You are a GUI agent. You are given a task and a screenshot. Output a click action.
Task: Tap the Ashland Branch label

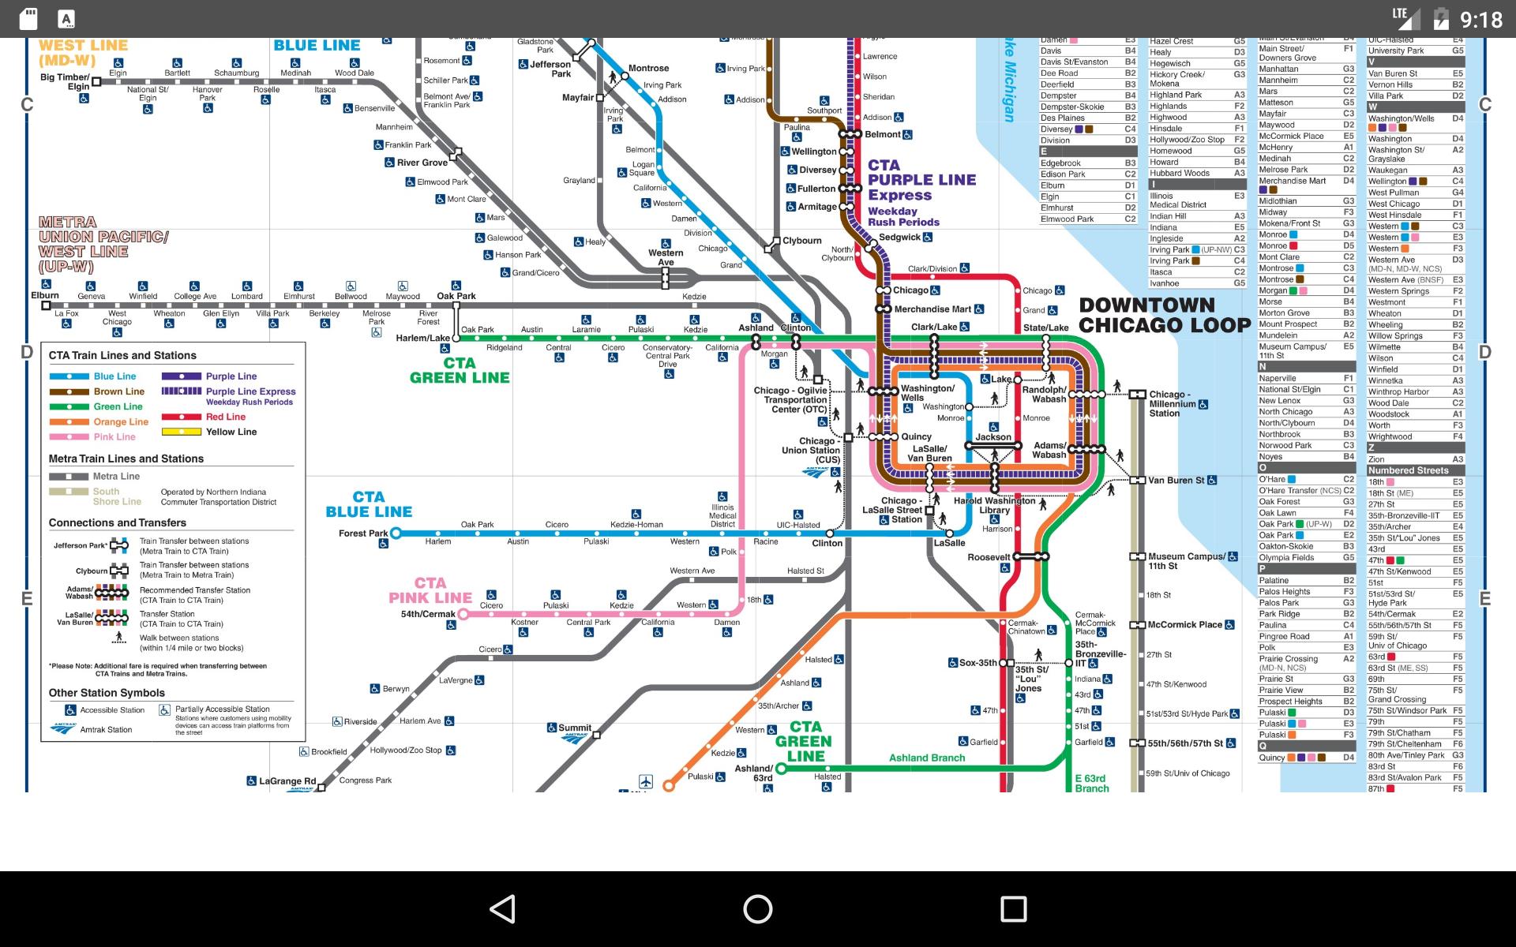[x=927, y=758]
